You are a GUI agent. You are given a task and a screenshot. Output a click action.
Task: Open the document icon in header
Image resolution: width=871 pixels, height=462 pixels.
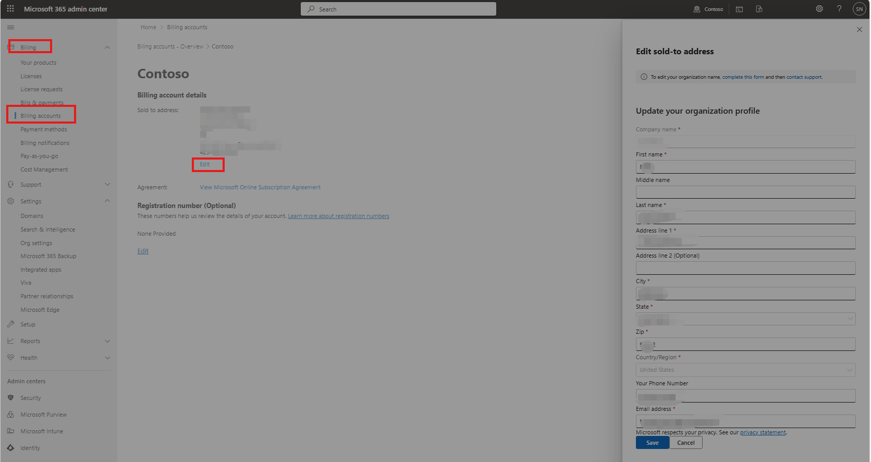759,9
